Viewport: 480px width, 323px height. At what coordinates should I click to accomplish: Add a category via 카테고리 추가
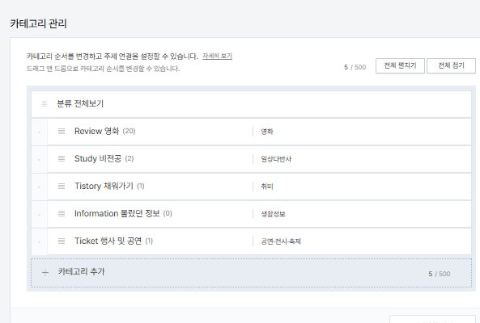251,273
